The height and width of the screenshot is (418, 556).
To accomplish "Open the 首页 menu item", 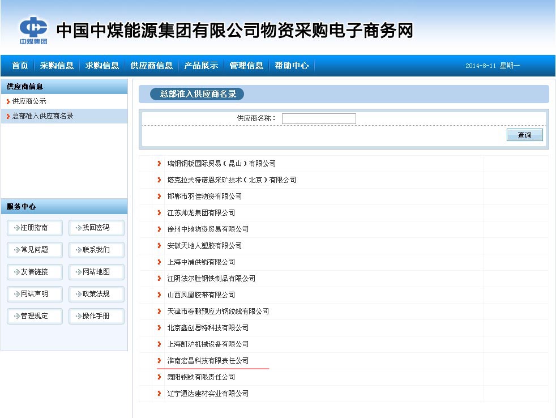I will [x=20, y=66].
